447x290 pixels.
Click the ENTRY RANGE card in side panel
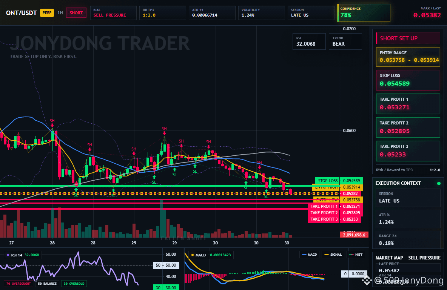[x=408, y=57]
